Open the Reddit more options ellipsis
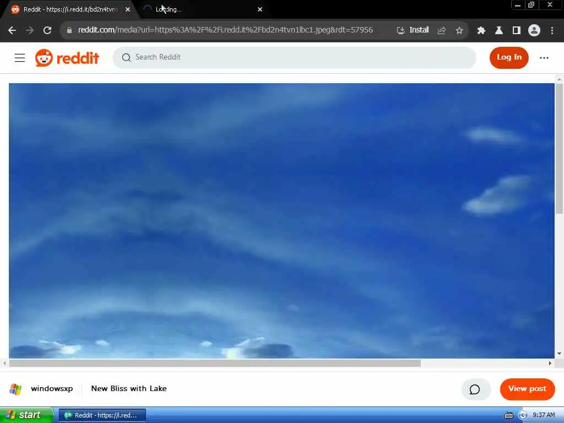This screenshot has width=564, height=423. pyautogui.click(x=544, y=57)
